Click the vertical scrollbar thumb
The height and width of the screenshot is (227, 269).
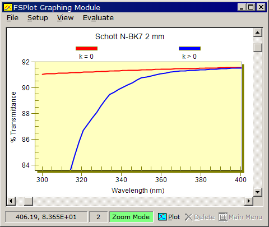[x=258, y=48]
